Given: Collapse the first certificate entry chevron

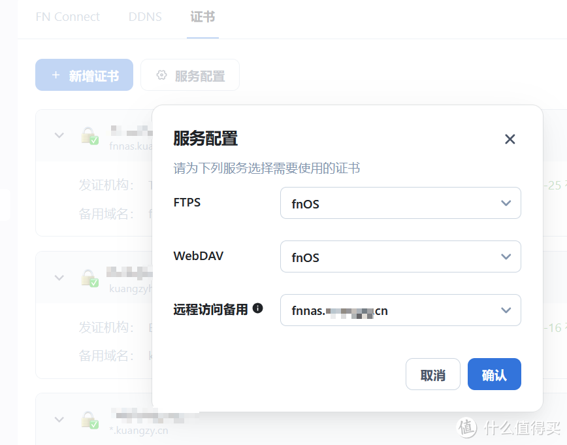Looking at the screenshot, I should [59, 135].
